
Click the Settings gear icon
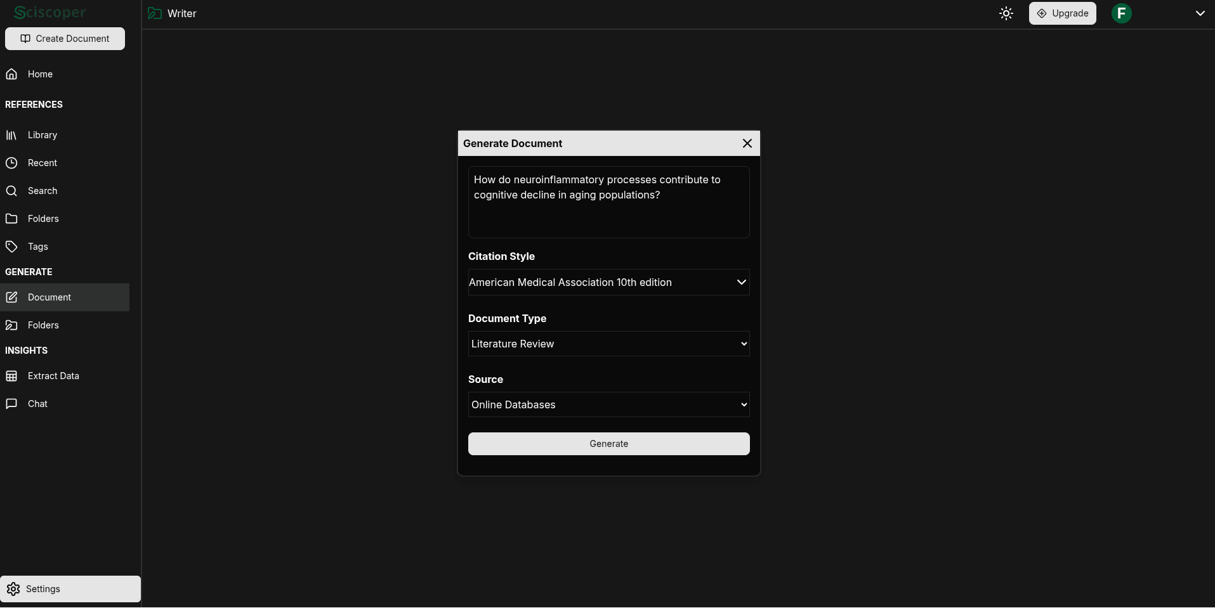(x=13, y=589)
